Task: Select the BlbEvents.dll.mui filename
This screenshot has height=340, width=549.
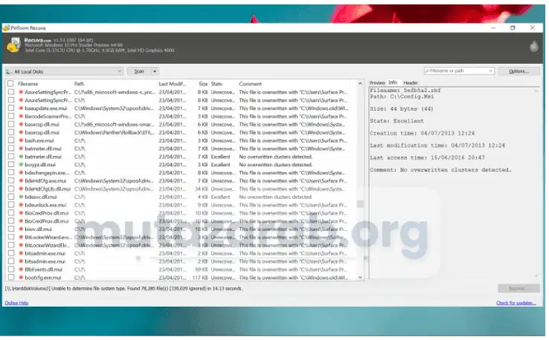Action: click(43, 269)
